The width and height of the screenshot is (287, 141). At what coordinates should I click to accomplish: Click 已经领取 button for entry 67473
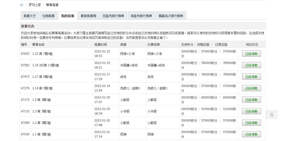251,77
